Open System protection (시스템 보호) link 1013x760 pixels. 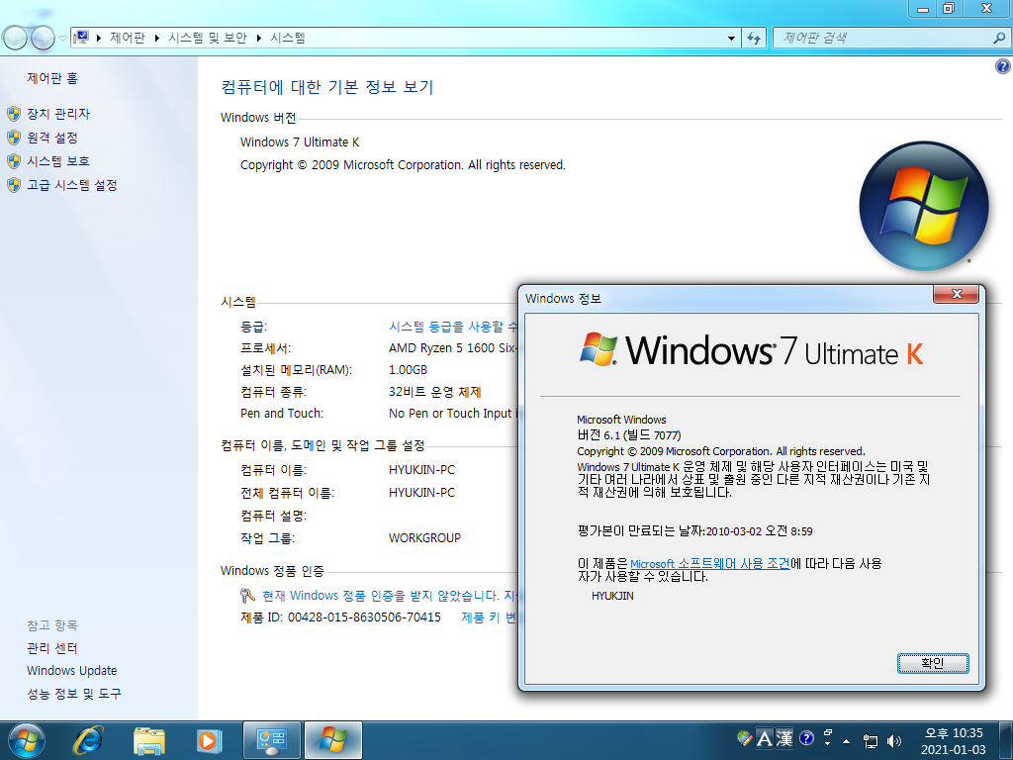coord(58,161)
